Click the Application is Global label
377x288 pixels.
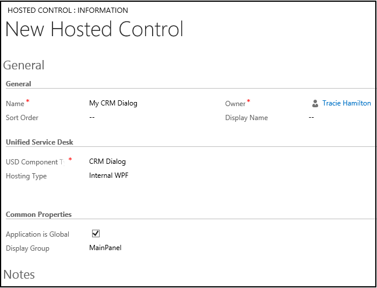pyautogui.click(x=37, y=234)
